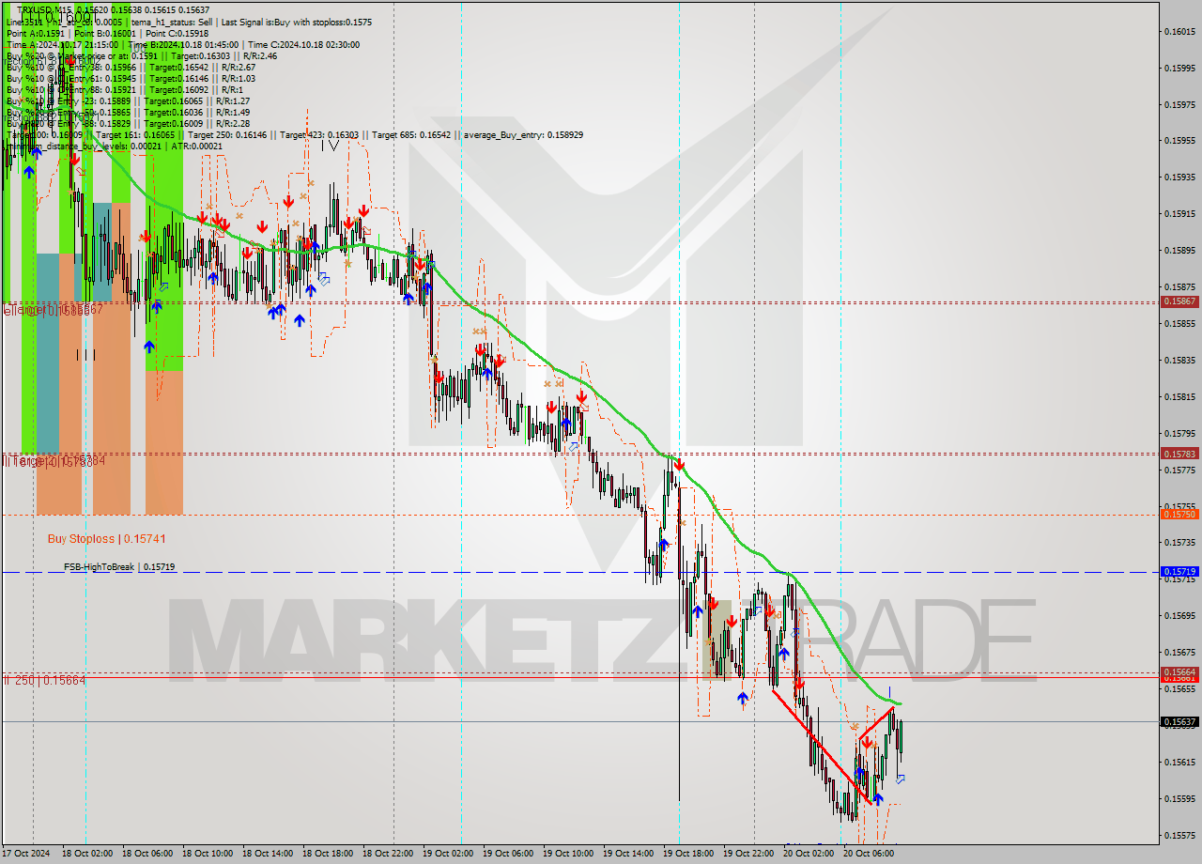Click the '18 Oct 22:00' time label
1202x864 pixels.
(x=388, y=854)
